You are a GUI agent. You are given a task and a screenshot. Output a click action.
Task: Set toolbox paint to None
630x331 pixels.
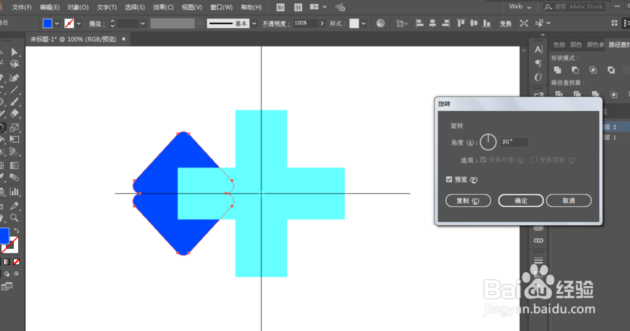(x=16, y=262)
